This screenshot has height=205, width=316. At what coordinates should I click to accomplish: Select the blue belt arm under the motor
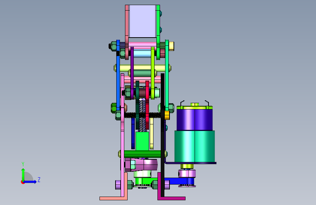[x=179, y=181]
